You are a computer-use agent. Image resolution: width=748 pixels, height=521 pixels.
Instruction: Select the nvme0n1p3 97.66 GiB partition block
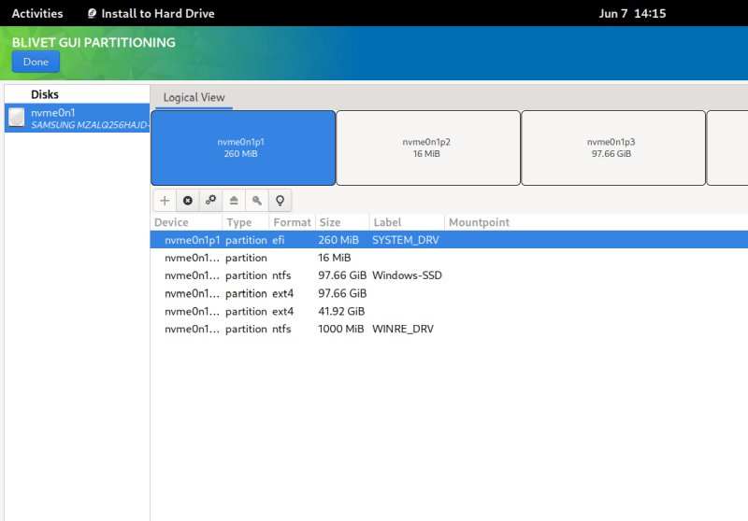tap(612, 148)
